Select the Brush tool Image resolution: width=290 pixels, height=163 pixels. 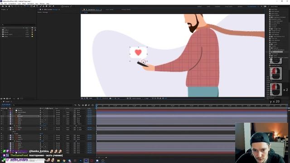[41, 6]
